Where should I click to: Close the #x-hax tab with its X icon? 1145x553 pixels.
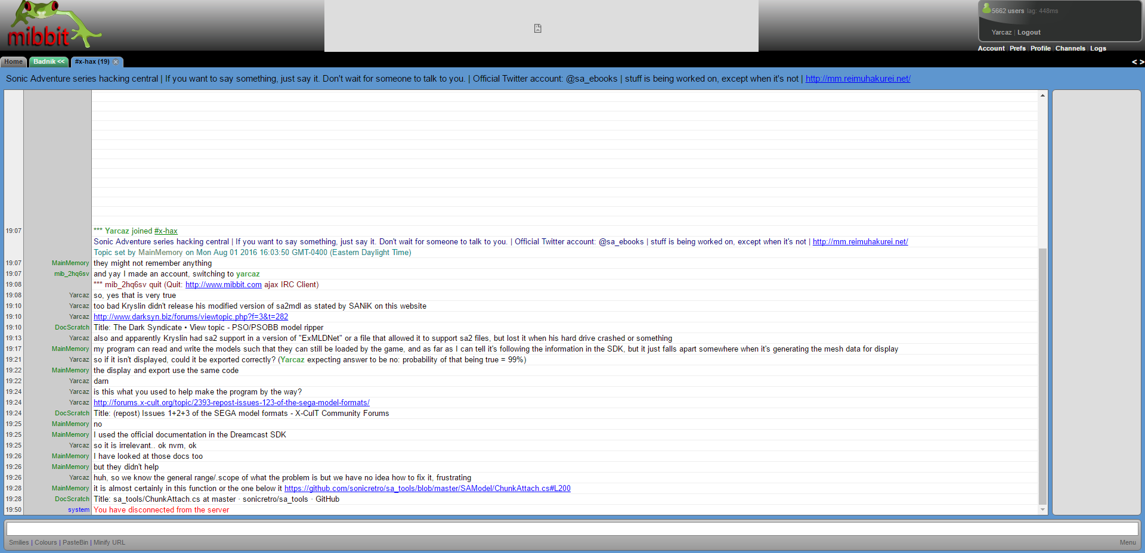[116, 62]
